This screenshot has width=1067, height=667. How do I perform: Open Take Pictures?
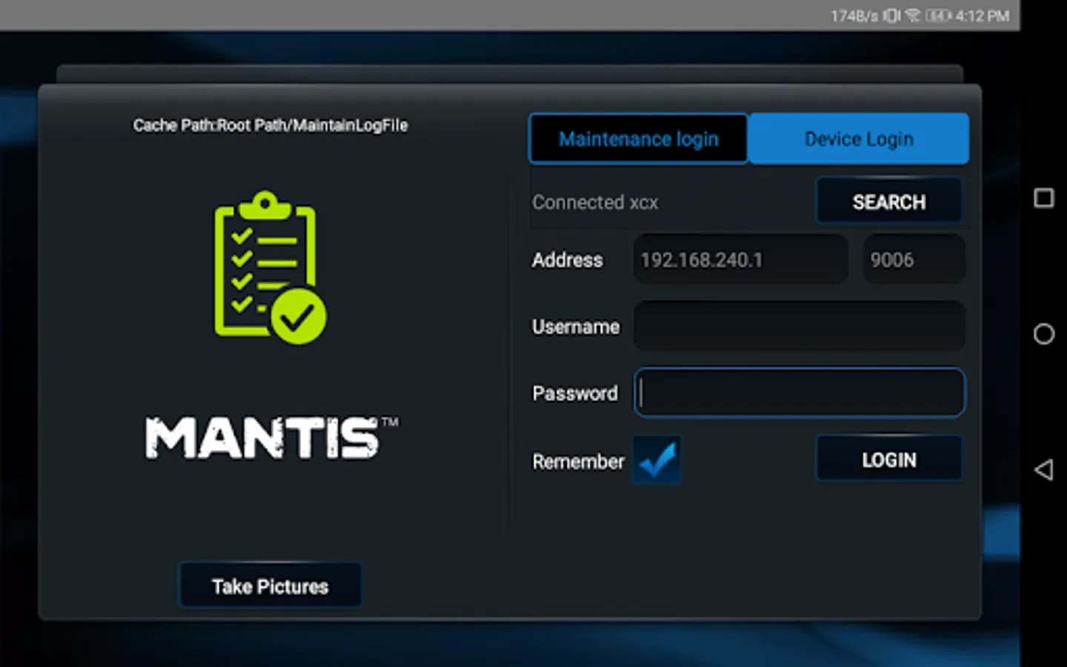(270, 586)
